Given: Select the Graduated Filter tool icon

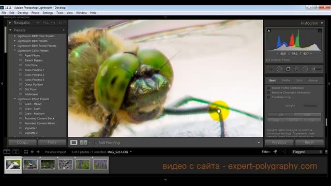Looking at the screenshot, I should 296,69.
